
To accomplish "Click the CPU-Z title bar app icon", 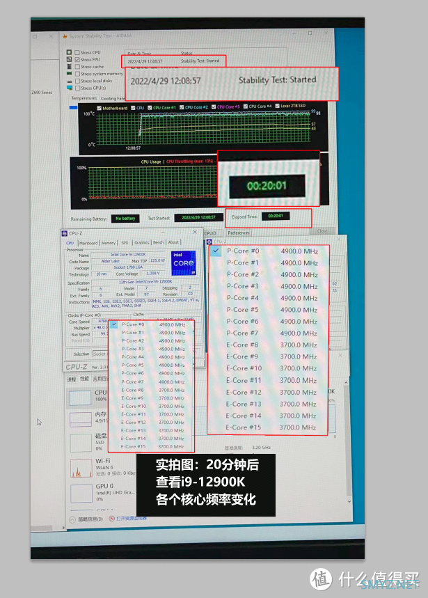I will pos(65,233).
